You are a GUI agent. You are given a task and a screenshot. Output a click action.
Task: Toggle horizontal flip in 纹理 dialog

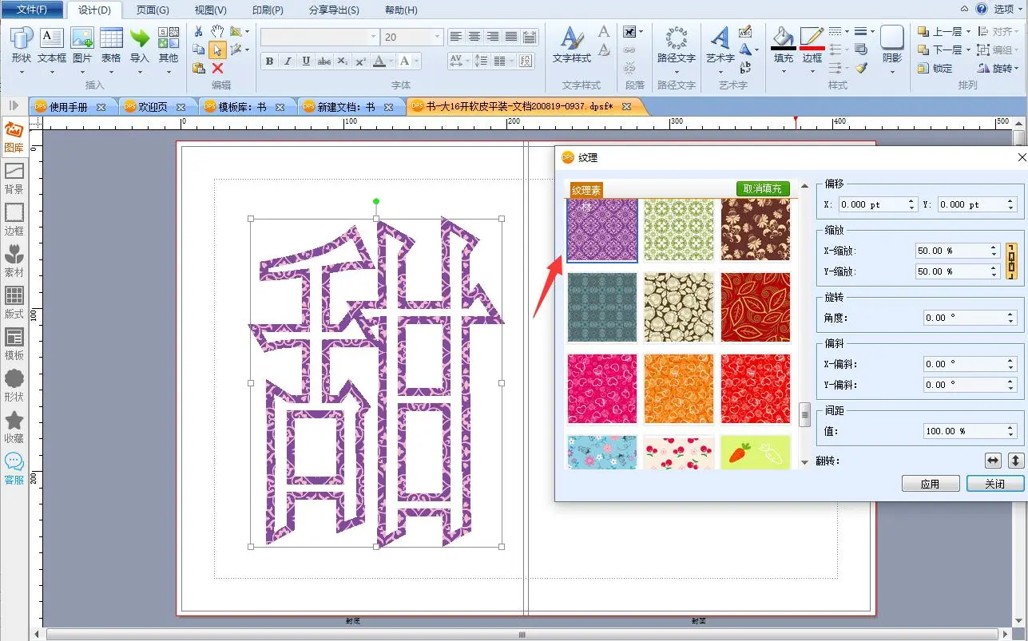pyautogui.click(x=992, y=461)
